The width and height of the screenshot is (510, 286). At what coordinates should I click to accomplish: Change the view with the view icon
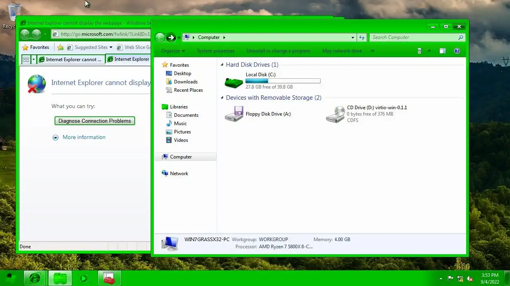point(420,51)
